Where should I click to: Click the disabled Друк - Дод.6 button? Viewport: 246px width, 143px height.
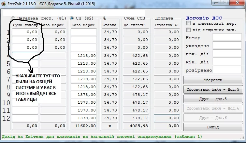tap(213, 118)
